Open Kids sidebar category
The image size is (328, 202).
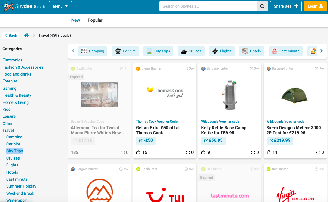[6, 110]
